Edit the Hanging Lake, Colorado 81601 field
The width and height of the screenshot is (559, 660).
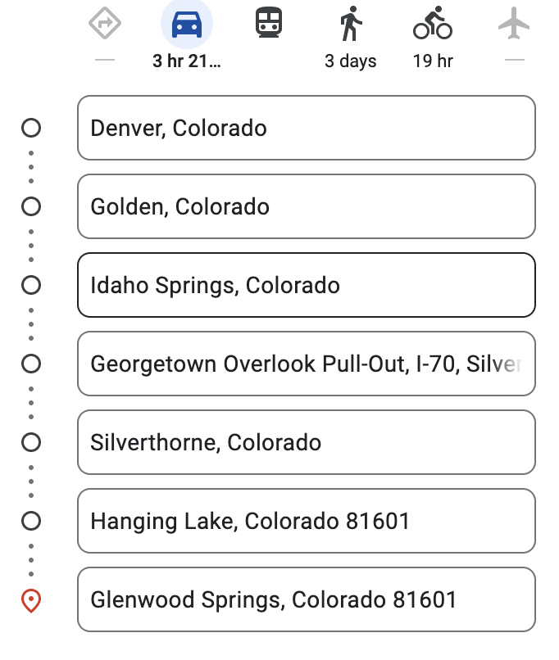[306, 521]
